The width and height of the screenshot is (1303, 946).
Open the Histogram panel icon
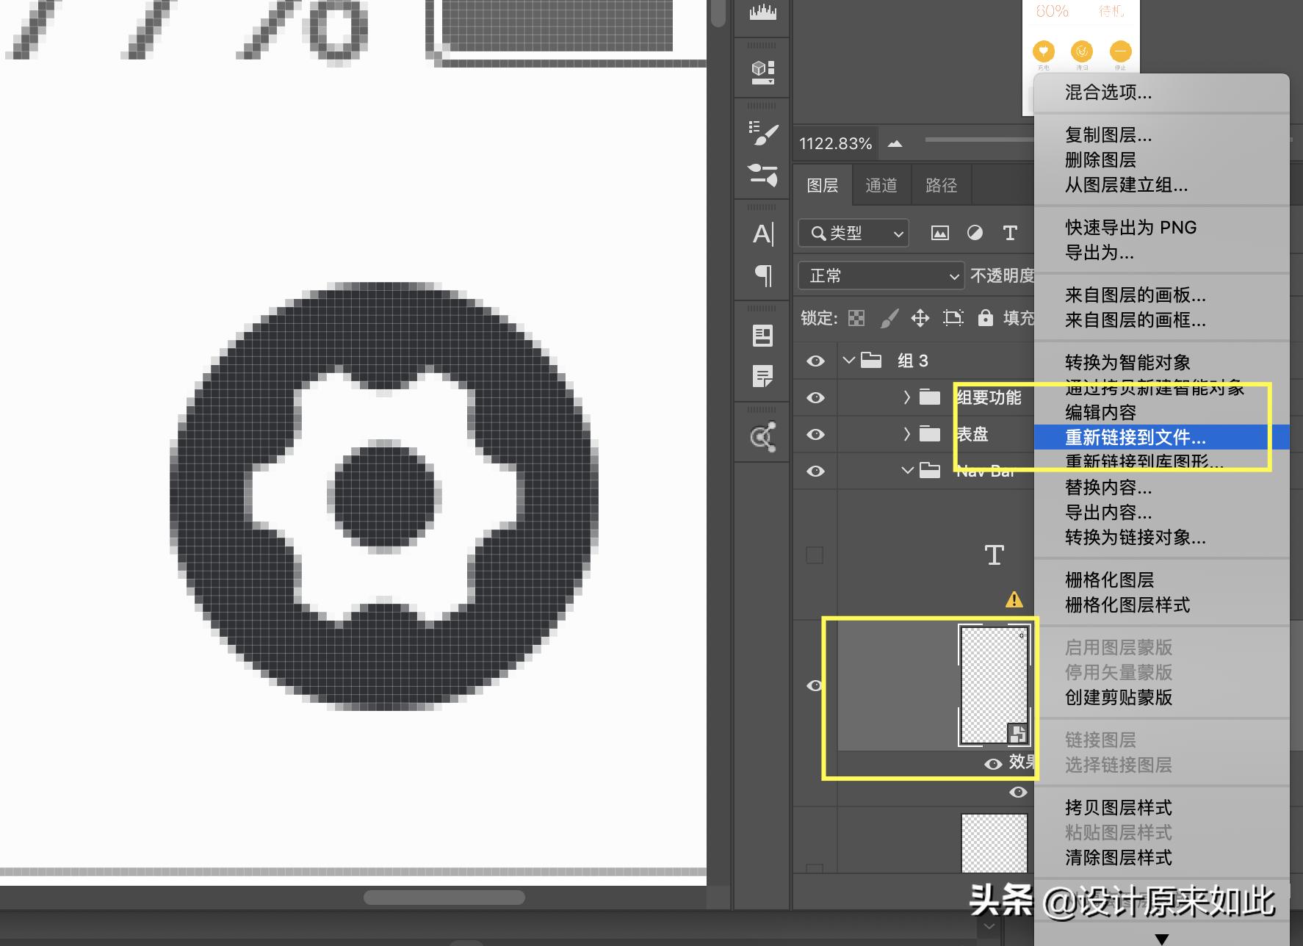tap(762, 12)
